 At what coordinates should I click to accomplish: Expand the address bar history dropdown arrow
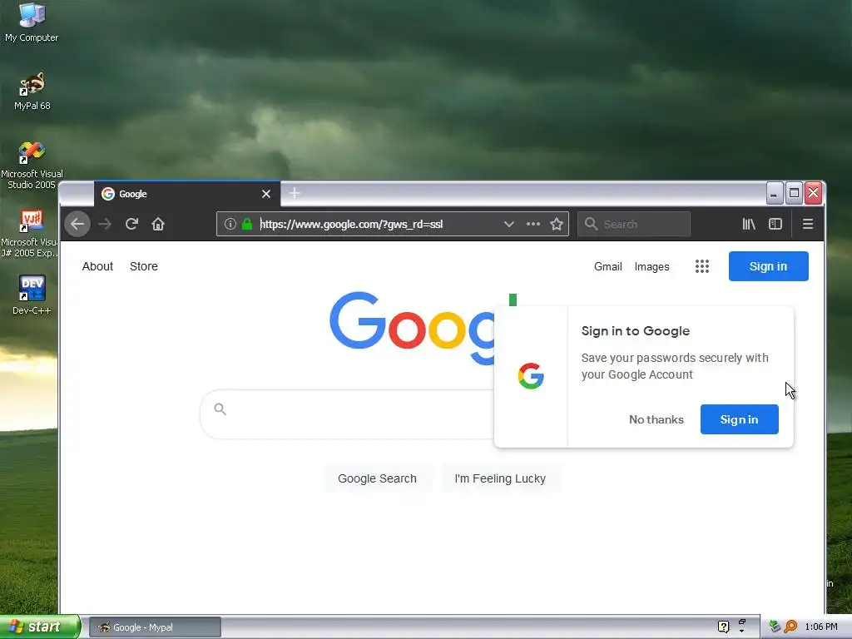[x=508, y=224]
